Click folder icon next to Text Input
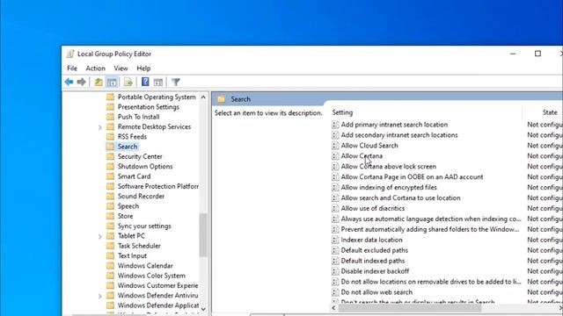Viewport: 563px width, 316px height. 111,255
